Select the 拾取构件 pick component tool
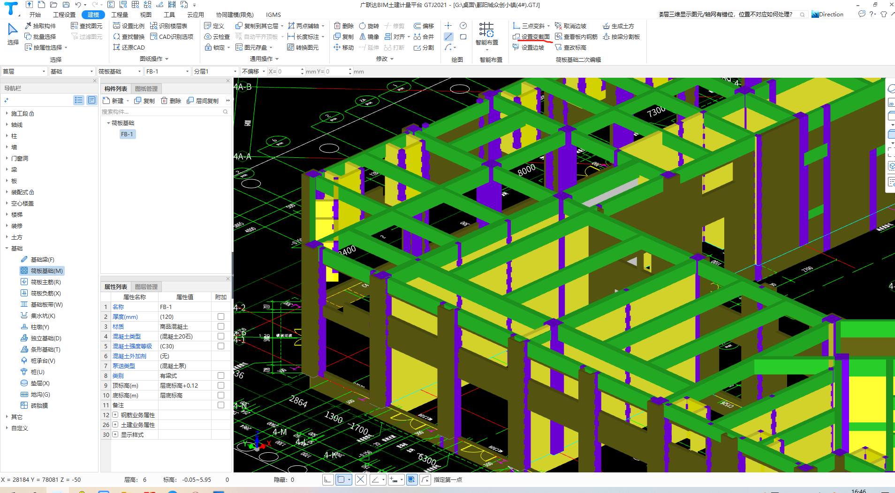 point(40,26)
